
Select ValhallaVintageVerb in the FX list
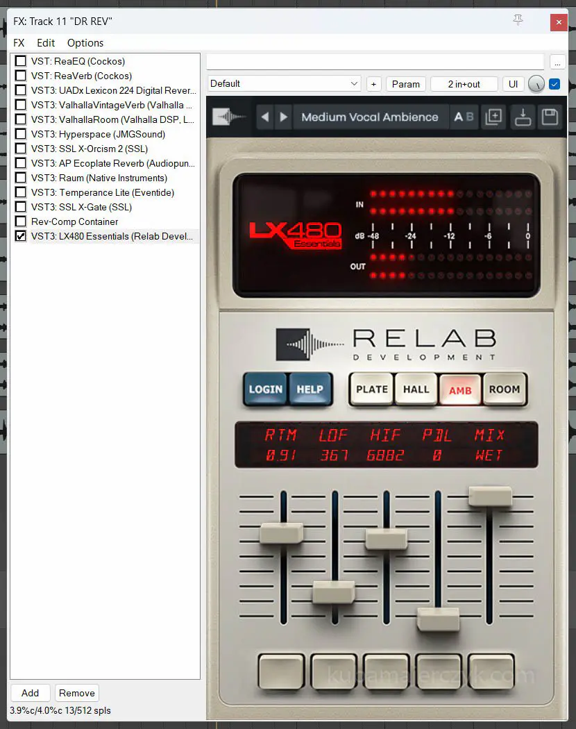pyautogui.click(x=112, y=105)
